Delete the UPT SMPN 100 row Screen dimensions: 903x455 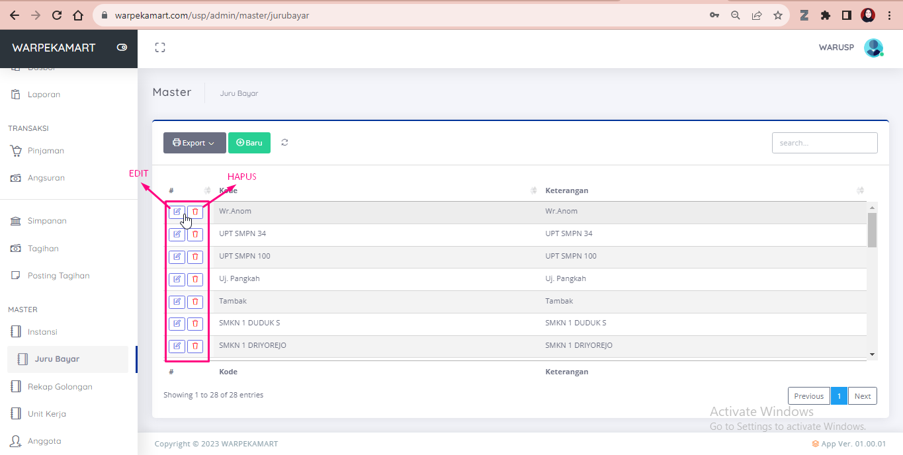pyautogui.click(x=195, y=257)
